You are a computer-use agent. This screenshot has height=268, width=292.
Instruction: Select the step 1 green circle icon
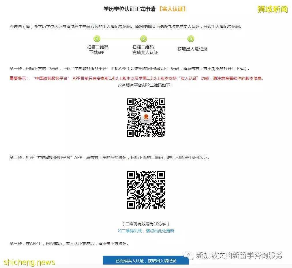[97, 39]
